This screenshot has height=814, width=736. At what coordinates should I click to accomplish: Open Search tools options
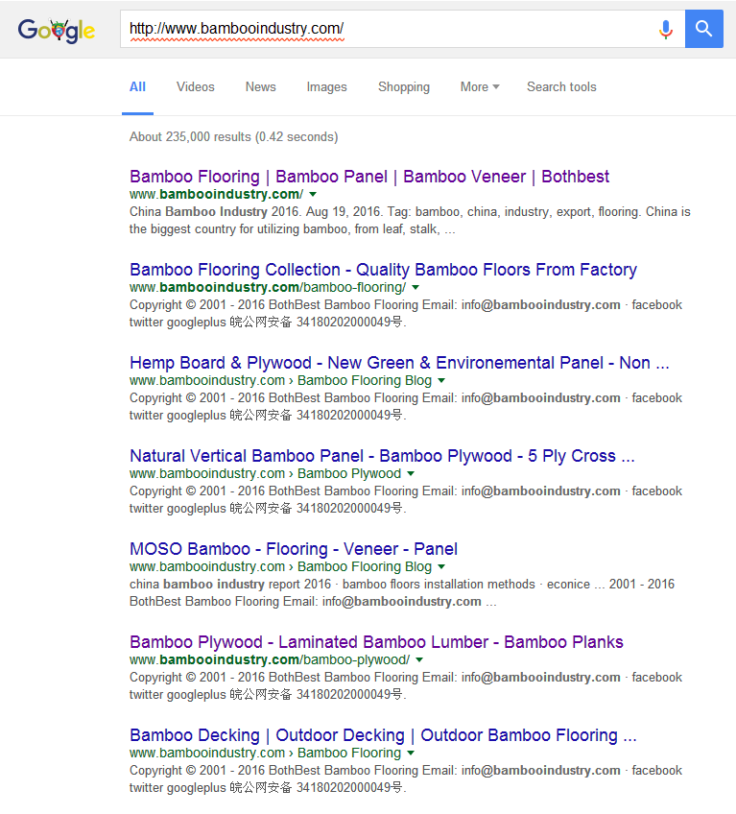pyautogui.click(x=561, y=86)
